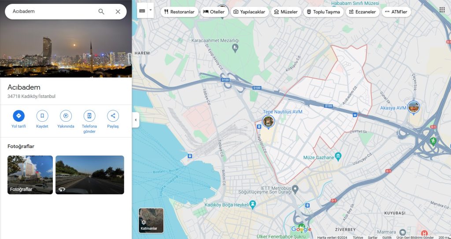
Task: Click the Koşuyolu Cd street label
Action: coord(293,63)
